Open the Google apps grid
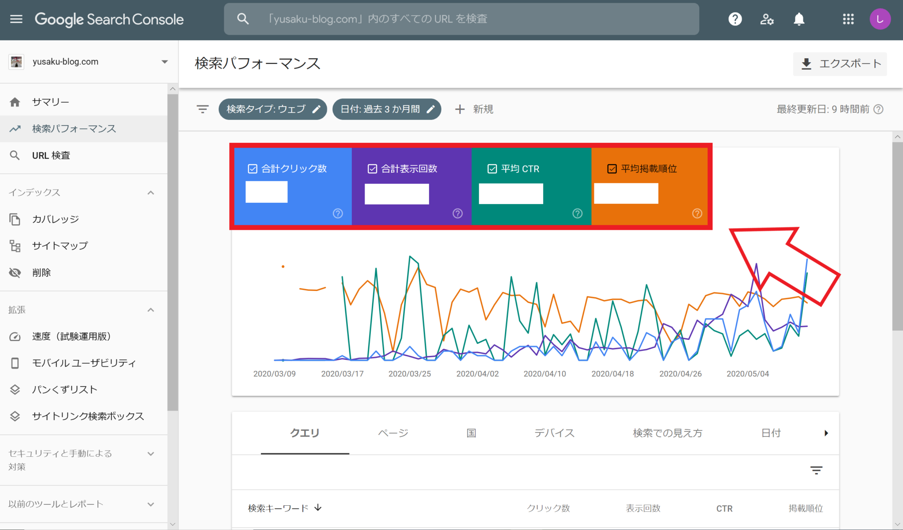This screenshot has height=530, width=903. [x=847, y=19]
